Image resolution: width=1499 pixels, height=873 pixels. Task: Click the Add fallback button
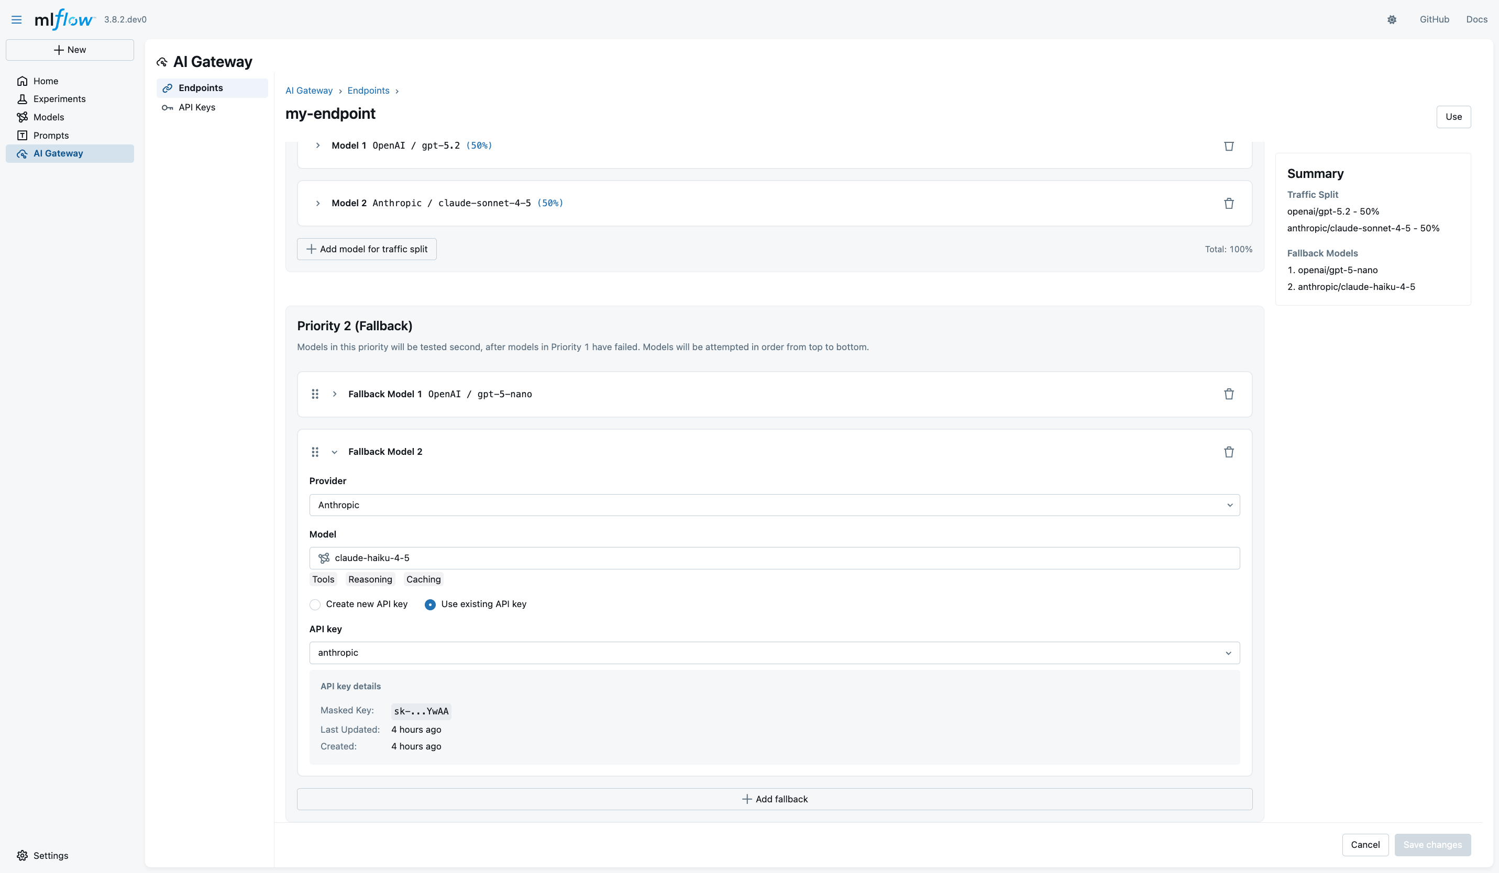click(774, 799)
